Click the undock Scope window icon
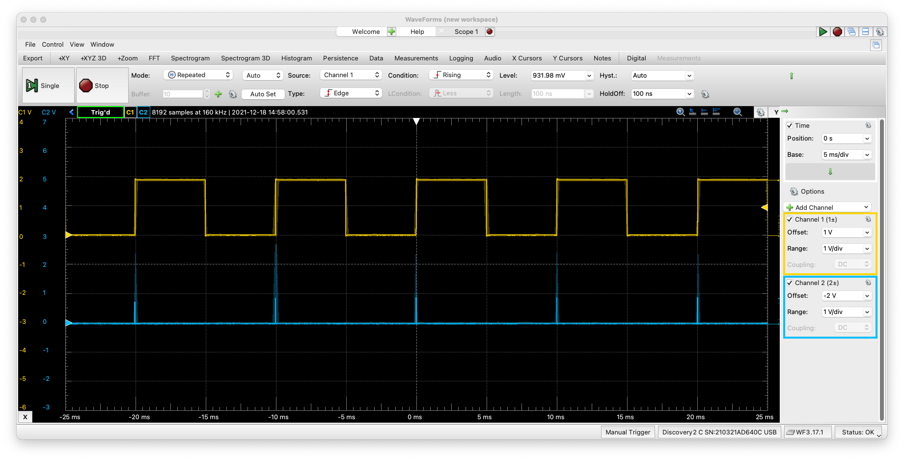 (x=876, y=45)
